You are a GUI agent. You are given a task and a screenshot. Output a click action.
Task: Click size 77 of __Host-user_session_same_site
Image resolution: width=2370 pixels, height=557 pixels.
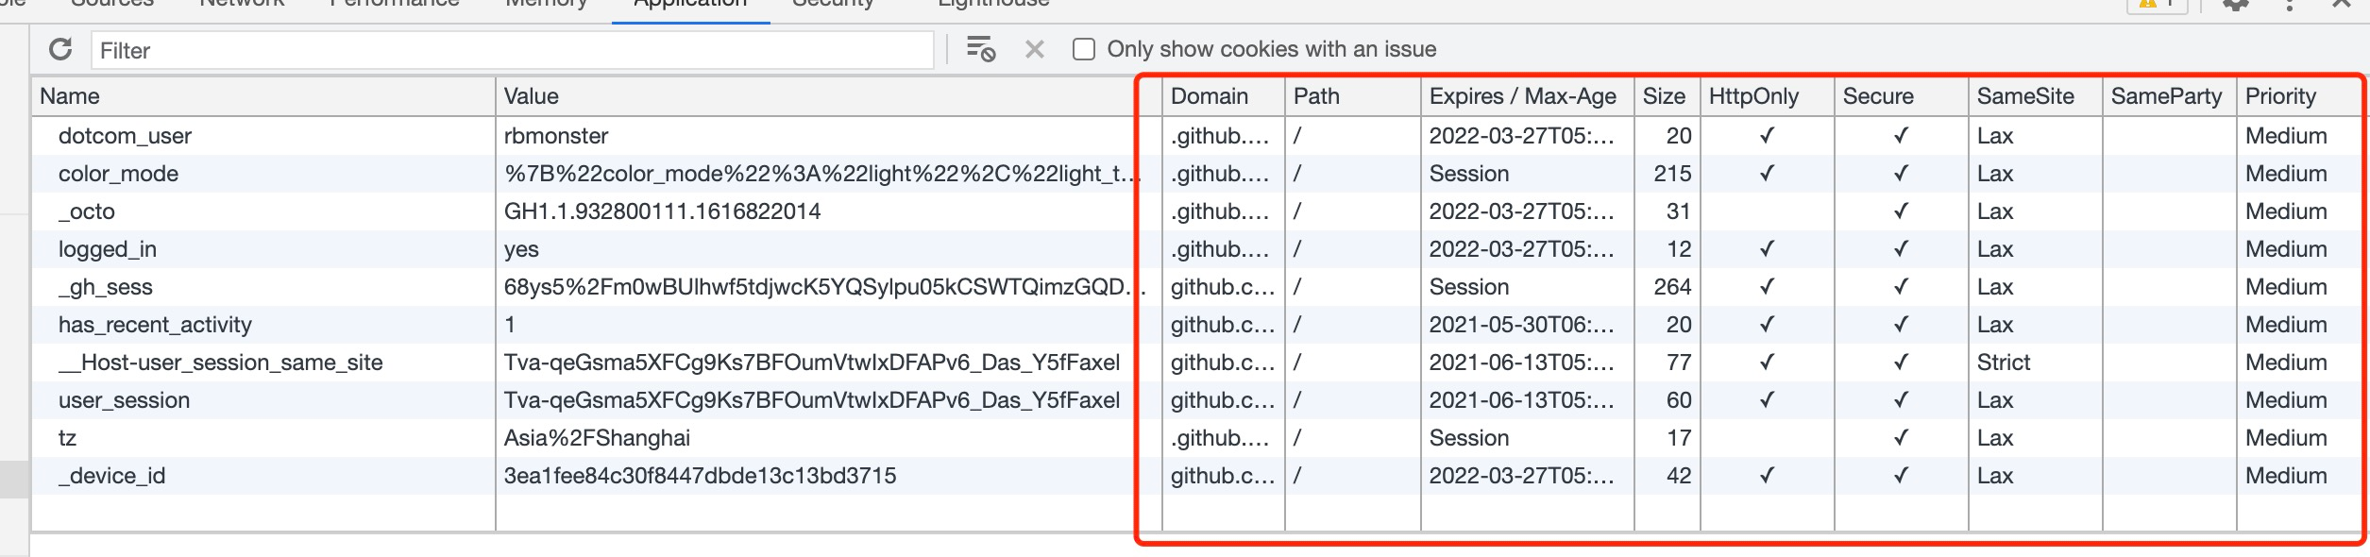[x=1679, y=363]
